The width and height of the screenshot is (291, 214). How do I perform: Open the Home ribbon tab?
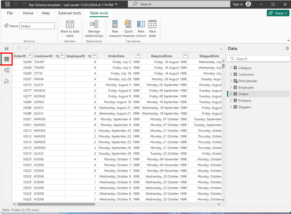[28, 13]
